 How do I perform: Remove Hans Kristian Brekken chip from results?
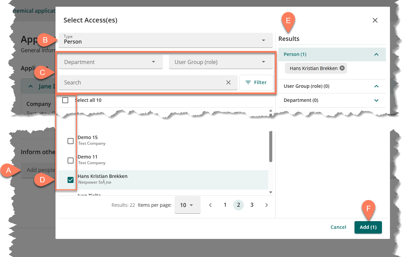tap(342, 68)
